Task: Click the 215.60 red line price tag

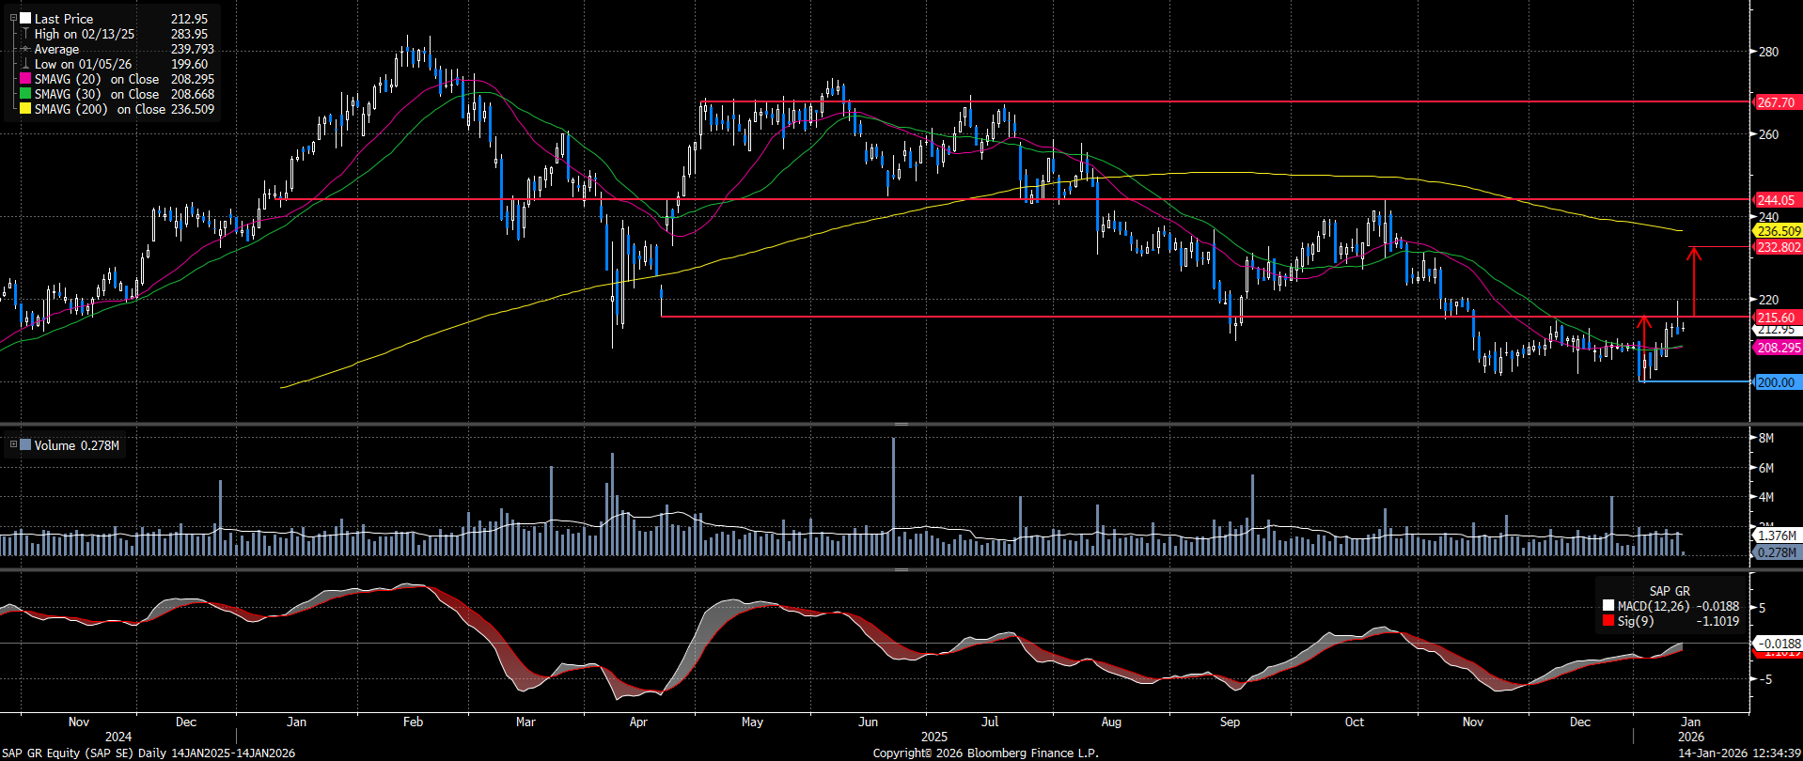Action: pyautogui.click(x=1775, y=318)
